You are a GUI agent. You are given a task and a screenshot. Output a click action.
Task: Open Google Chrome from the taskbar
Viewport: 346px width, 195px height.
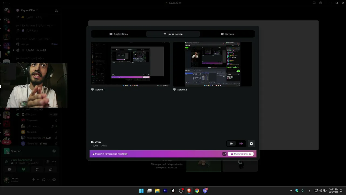coord(197,191)
